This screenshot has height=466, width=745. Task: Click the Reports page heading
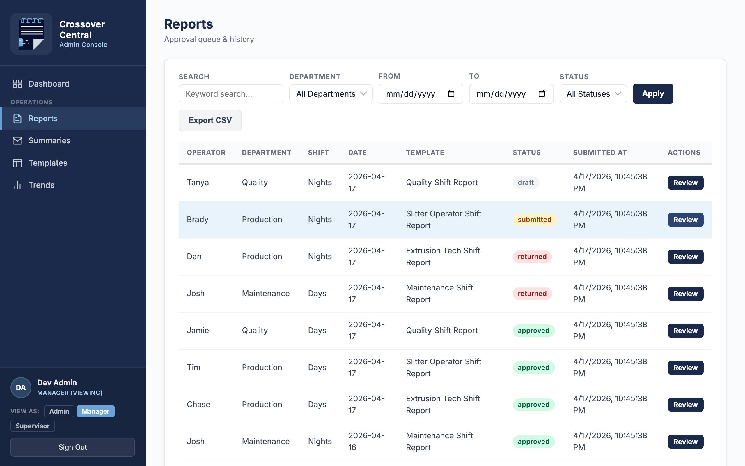(188, 24)
